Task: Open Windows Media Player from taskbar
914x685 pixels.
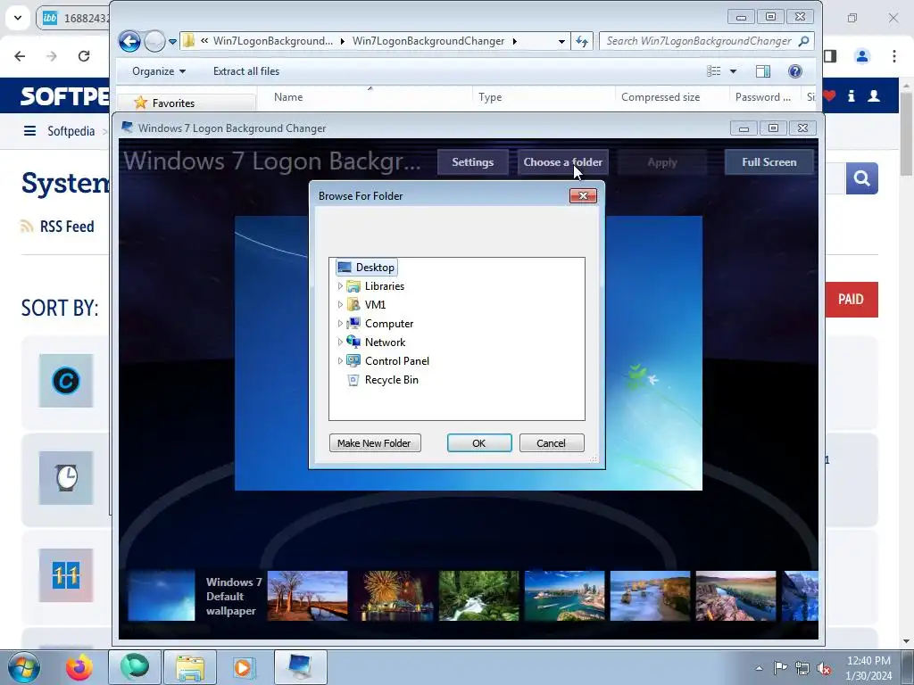Action: (243, 667)
